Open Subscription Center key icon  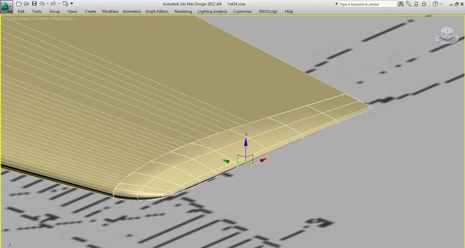[x=409, y=4]
